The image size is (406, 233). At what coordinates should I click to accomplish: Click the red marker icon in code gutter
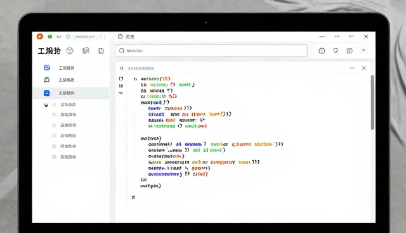coord(121,93)
